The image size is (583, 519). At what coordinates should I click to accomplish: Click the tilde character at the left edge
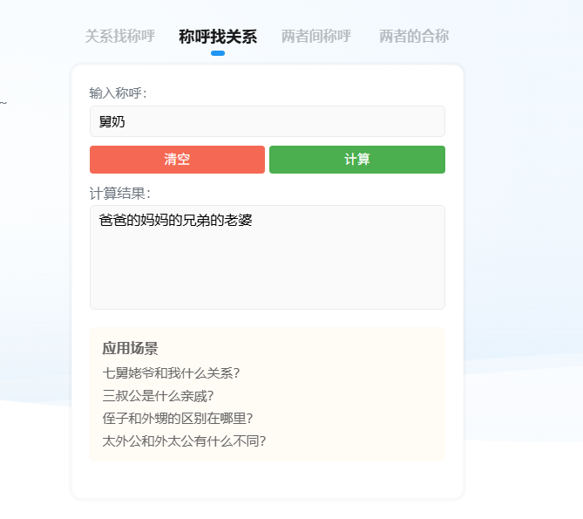(3, 104)
